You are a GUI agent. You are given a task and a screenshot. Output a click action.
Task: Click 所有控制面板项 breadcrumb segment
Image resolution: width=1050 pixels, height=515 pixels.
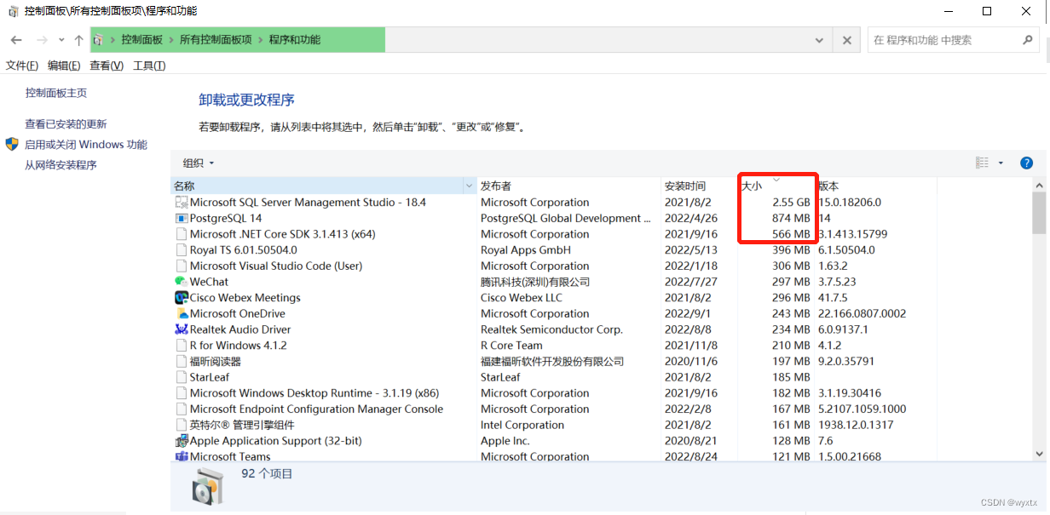[x=216, y=40]
